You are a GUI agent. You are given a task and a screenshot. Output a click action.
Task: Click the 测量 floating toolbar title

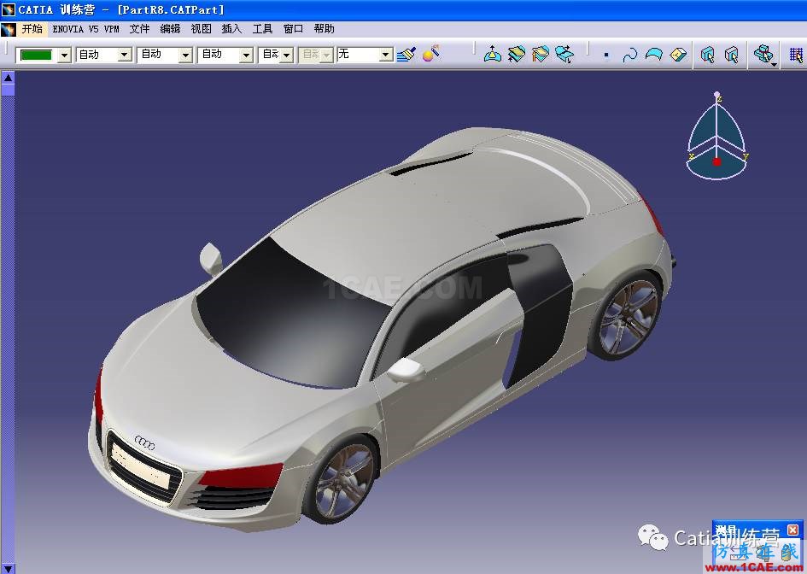point(726,530)
